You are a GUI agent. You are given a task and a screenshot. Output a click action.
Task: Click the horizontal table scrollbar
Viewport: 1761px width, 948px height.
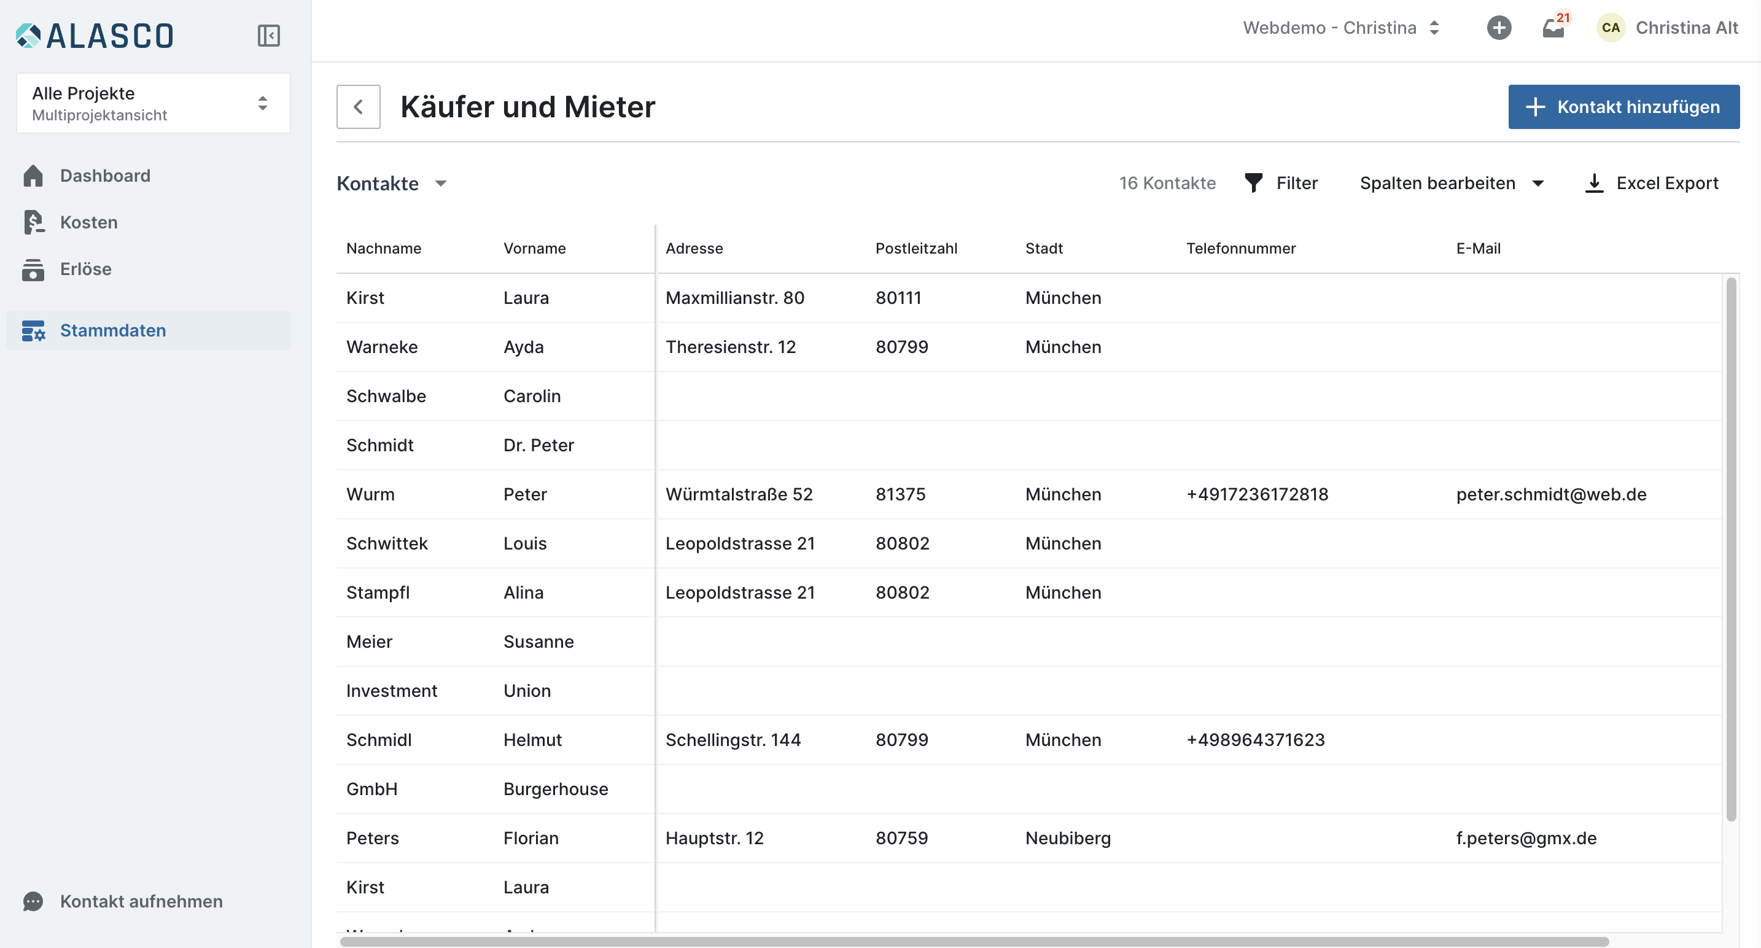pos(973,941)
